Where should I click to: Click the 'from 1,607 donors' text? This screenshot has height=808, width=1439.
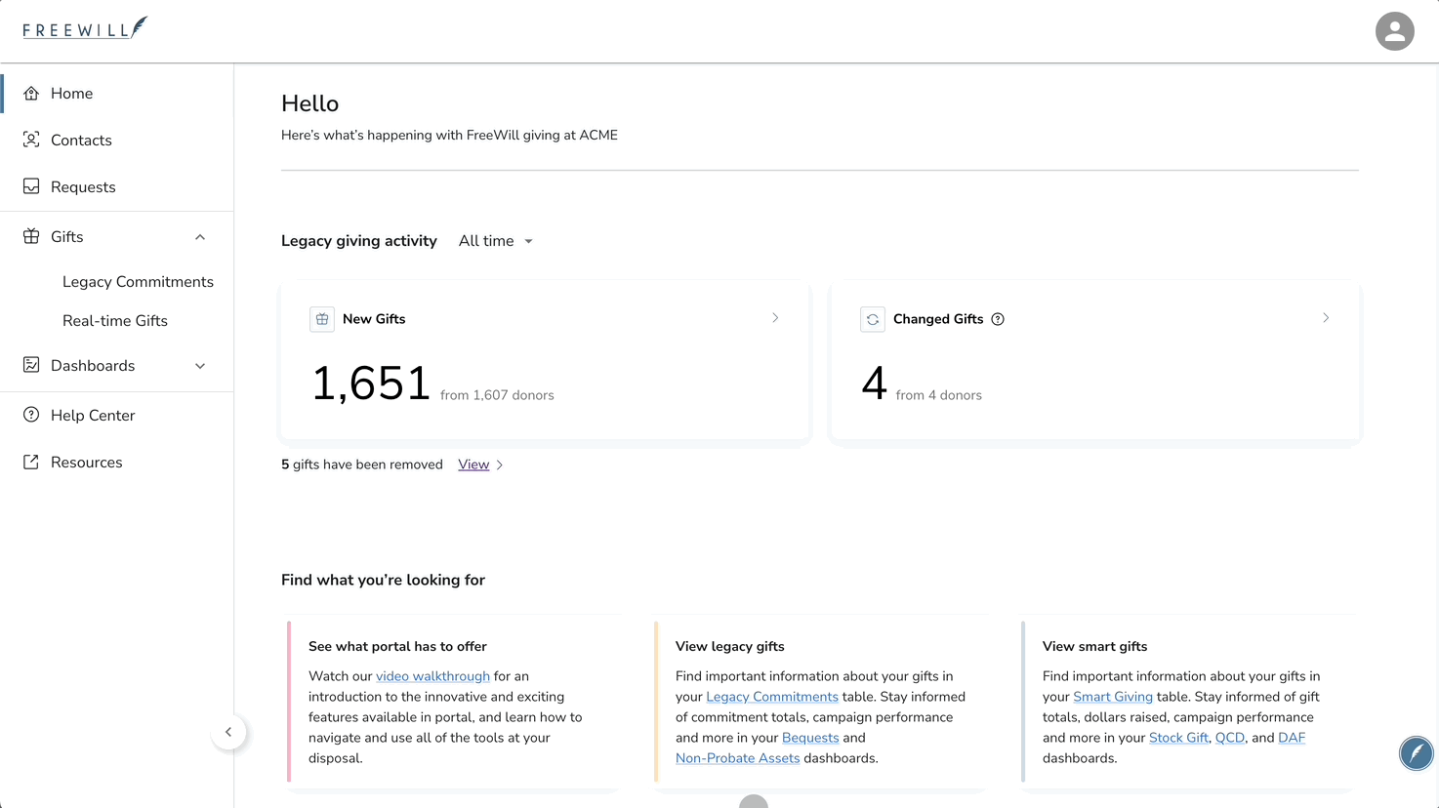tap(497, 395)
